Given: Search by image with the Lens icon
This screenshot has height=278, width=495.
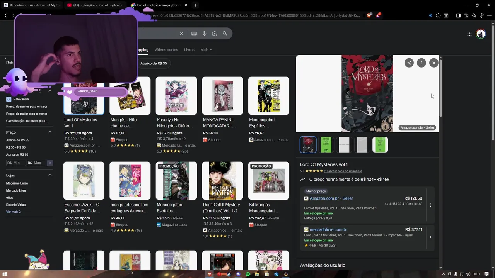Looking at the screenshot, I should pyautogui.click(x=215, y=34).
